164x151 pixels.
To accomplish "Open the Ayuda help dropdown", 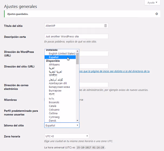I will pyautogui.click(x=152, y=2).
